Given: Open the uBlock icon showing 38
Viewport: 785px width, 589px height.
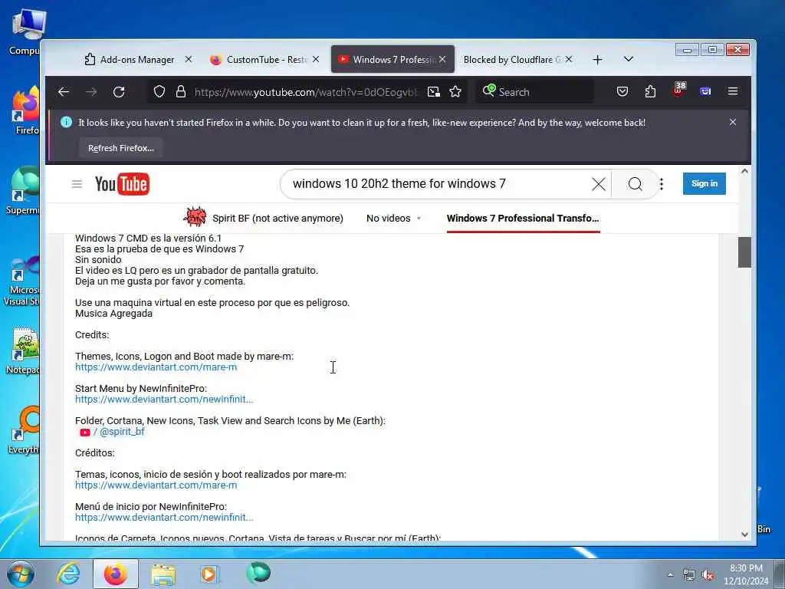Looking at the screenshot, I should (x=678, y=90).
